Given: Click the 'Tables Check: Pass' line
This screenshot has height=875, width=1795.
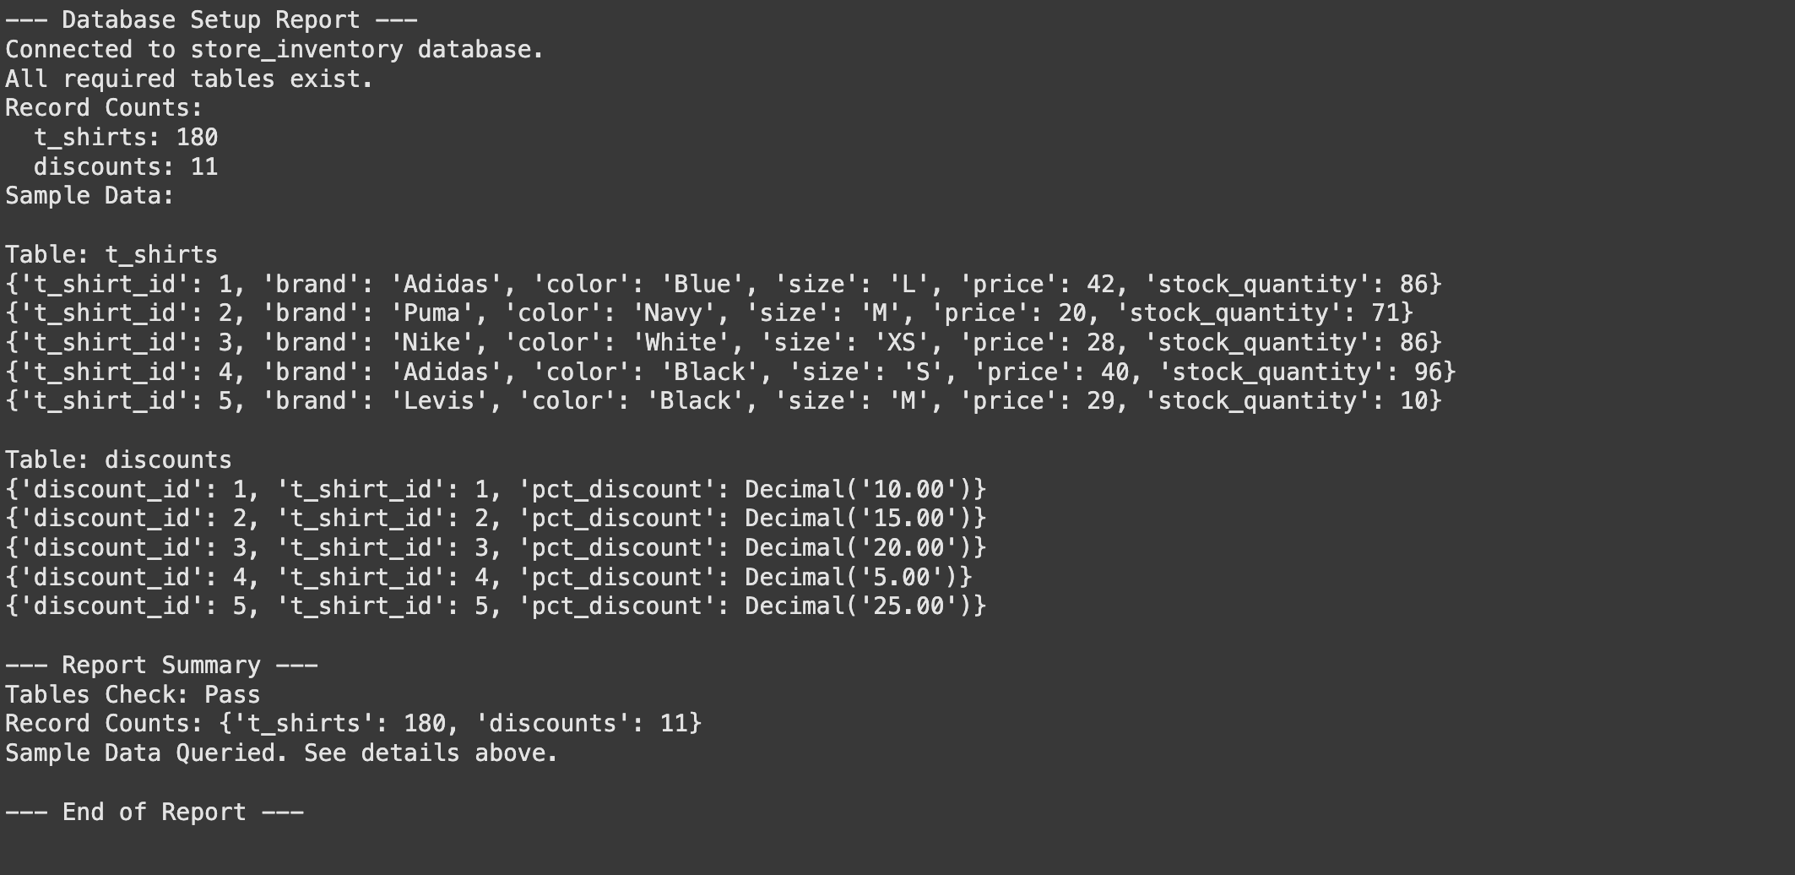Looking at the screenshot, I should [x=133, y=695].
